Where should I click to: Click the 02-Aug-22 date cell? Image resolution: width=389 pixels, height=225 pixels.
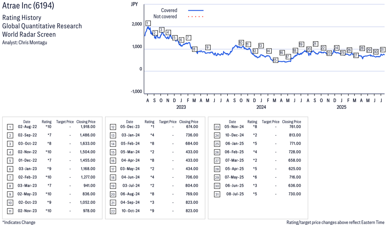[x=27, y=127]
